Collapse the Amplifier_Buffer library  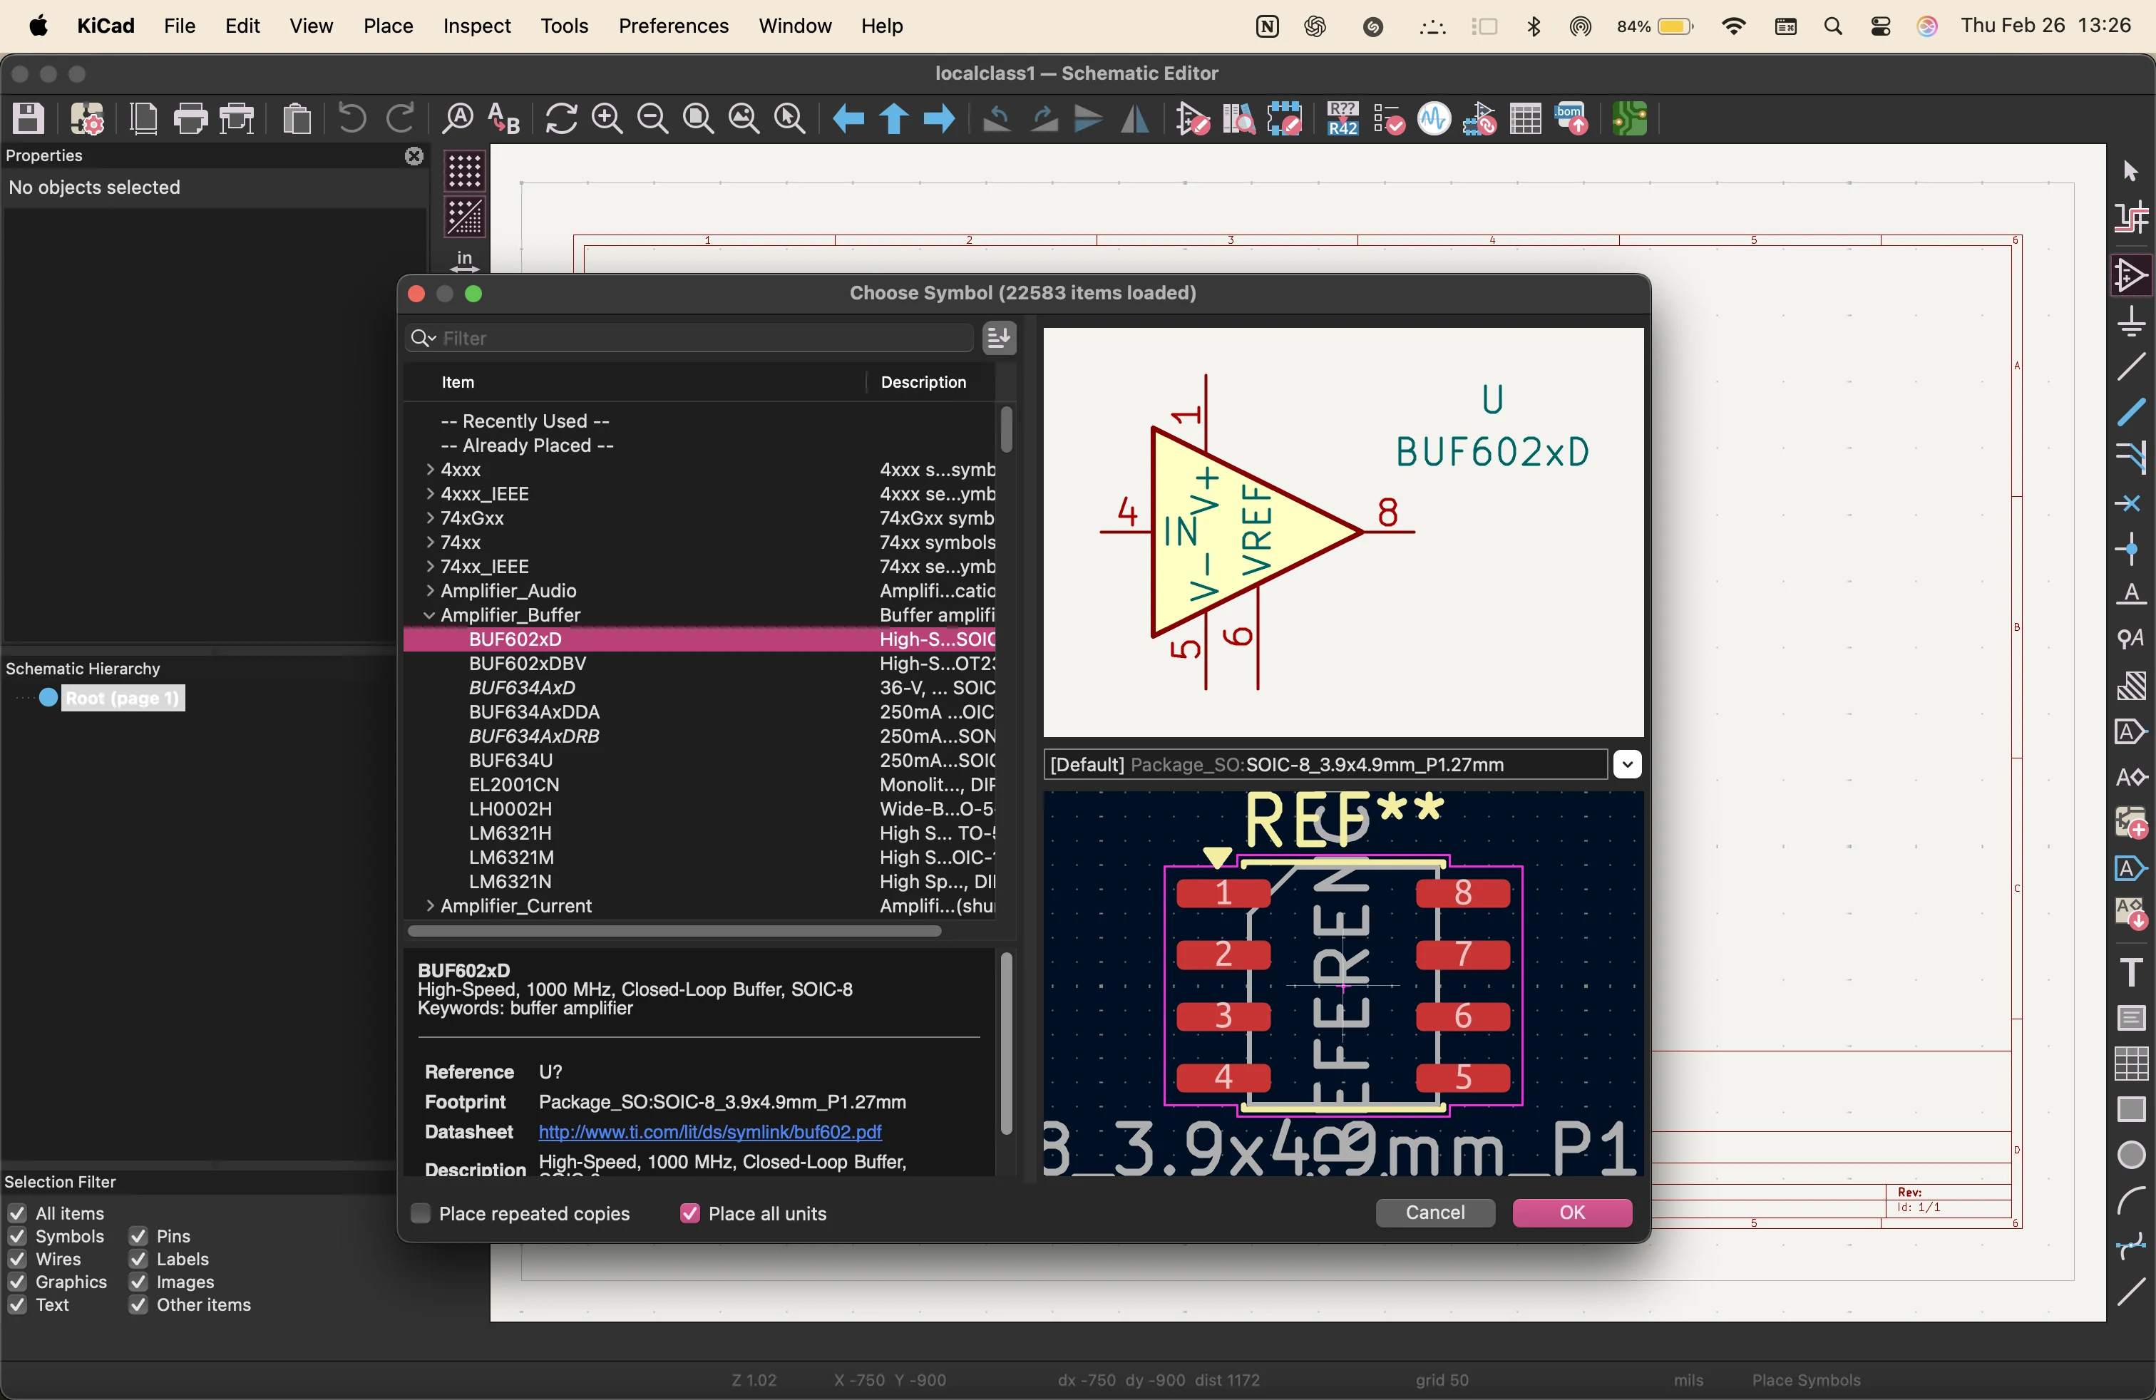(x=429, y=615)
